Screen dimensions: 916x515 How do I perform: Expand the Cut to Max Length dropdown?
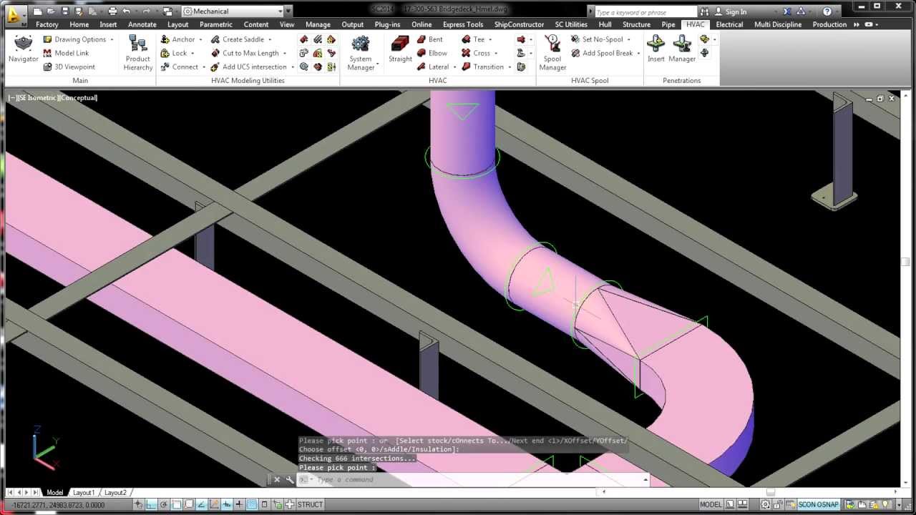pos(284,53)
